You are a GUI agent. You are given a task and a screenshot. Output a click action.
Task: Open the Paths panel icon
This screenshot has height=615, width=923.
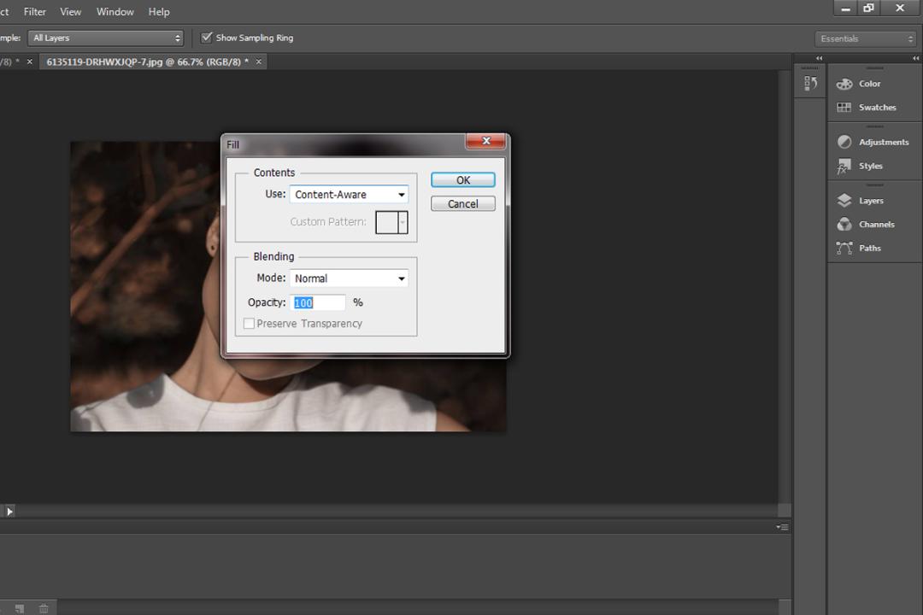[x=844, y=248]
